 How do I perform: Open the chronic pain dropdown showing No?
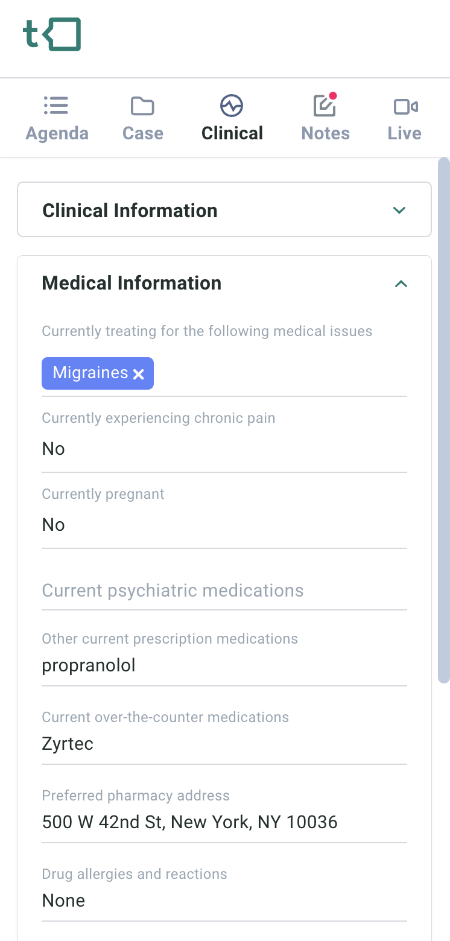[x=224, y=449]
